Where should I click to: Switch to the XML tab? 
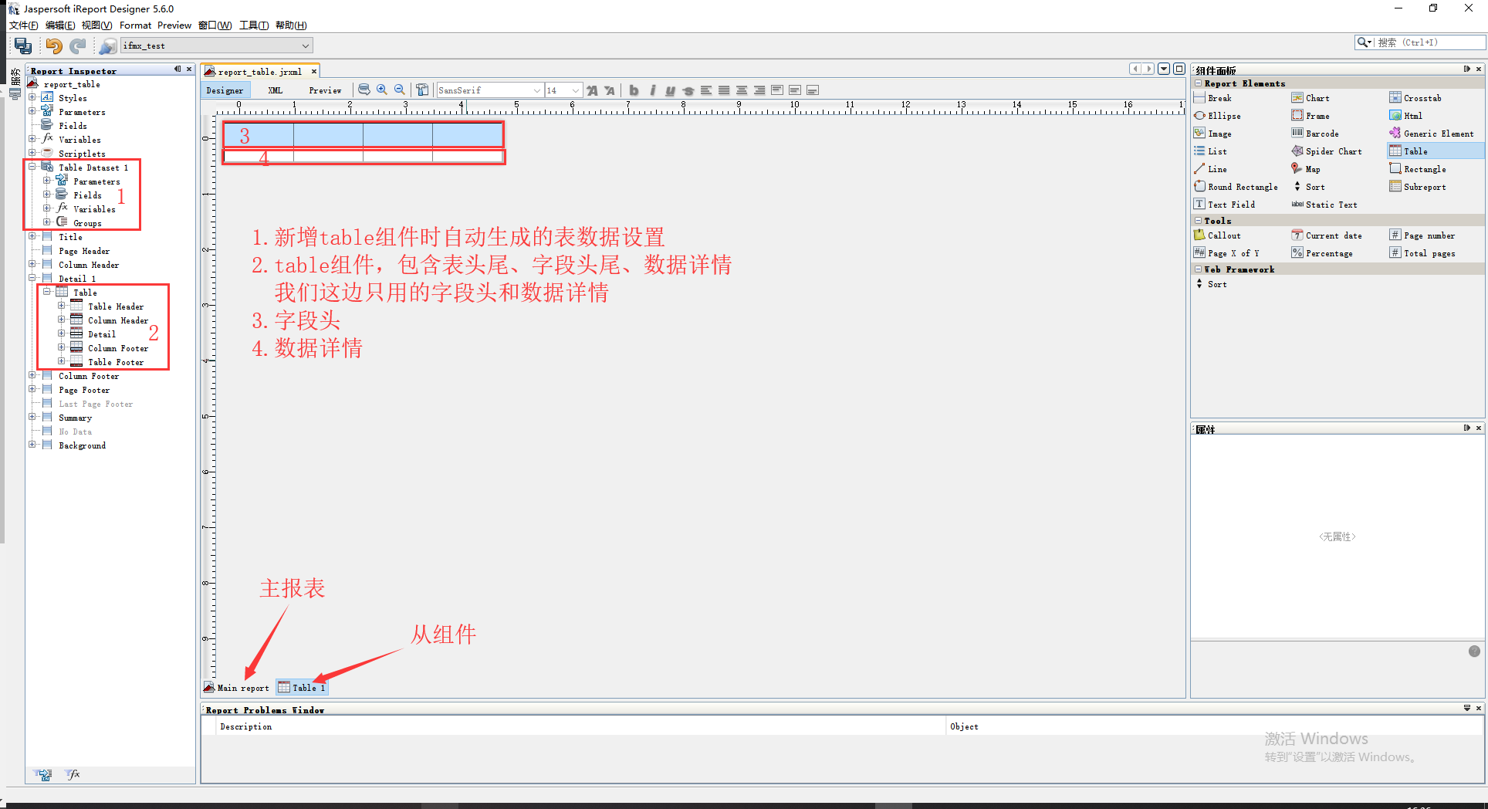(x=275, y=90)
